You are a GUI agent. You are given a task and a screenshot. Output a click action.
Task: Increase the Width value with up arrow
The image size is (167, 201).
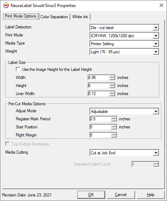(x=112, y=76)
